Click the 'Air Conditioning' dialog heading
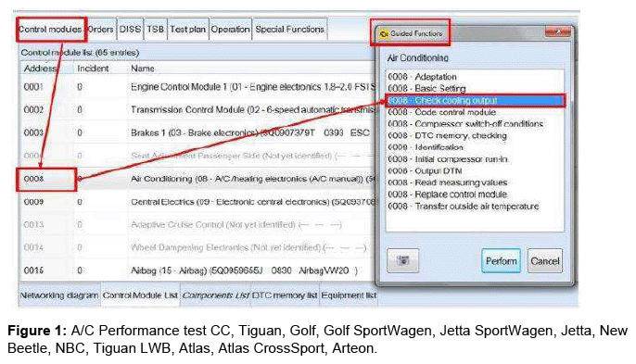 (418, 58)
